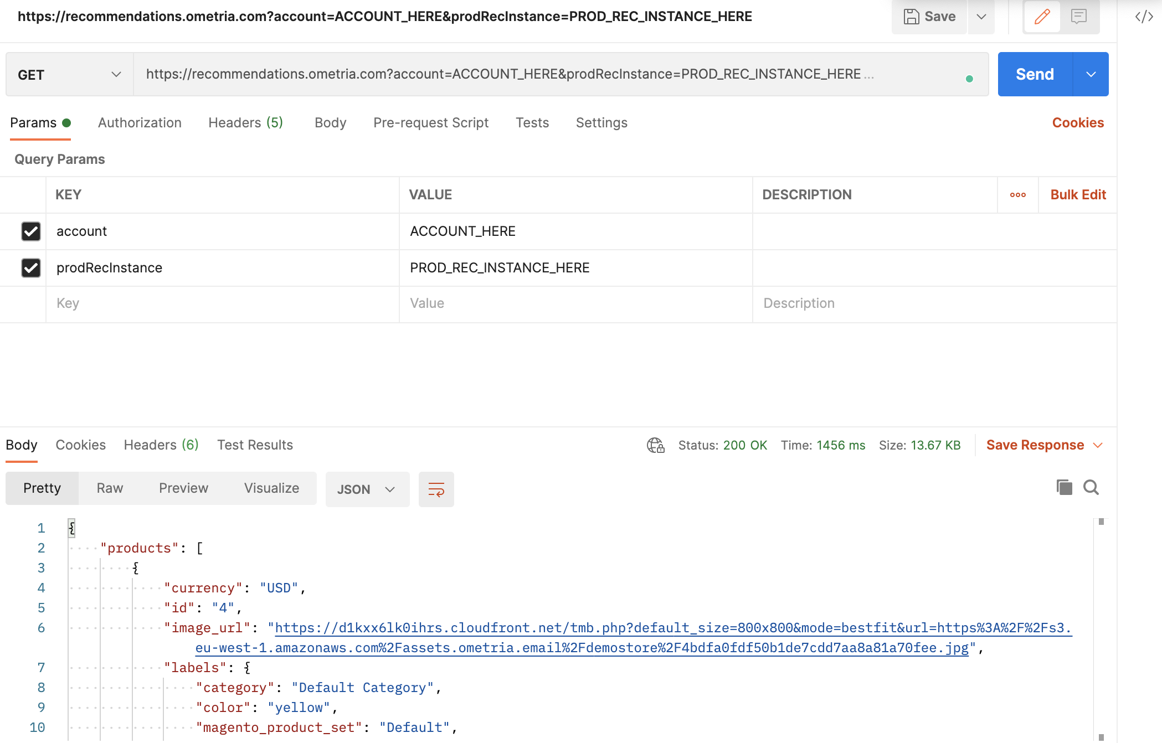Click the empty Key input field

click(x=223, y=303)
